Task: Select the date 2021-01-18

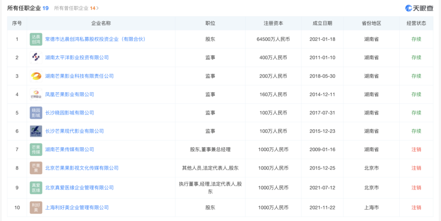Action: click(322, 39)
